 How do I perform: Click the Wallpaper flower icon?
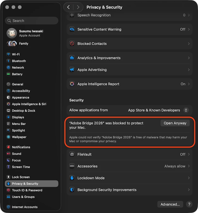[8, 137]
